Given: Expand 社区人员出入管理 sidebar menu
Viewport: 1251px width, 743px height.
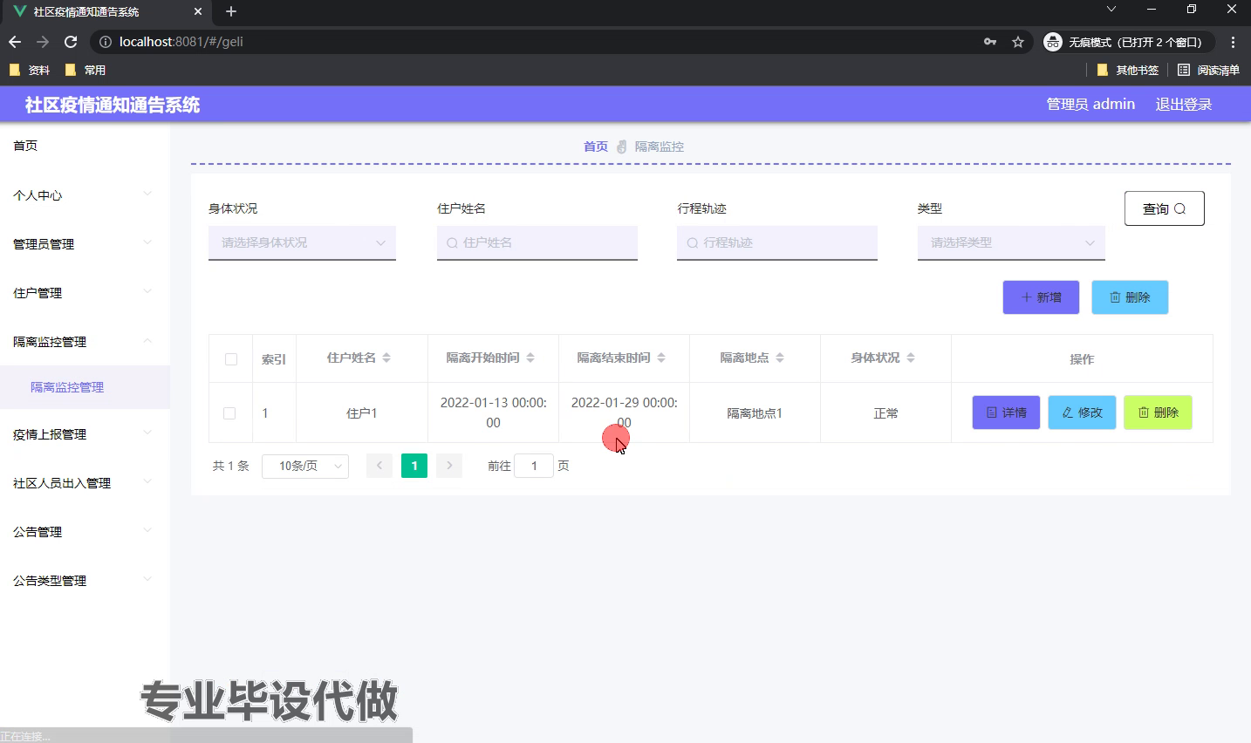Looking at the screenshot, I should click(85, 483).
